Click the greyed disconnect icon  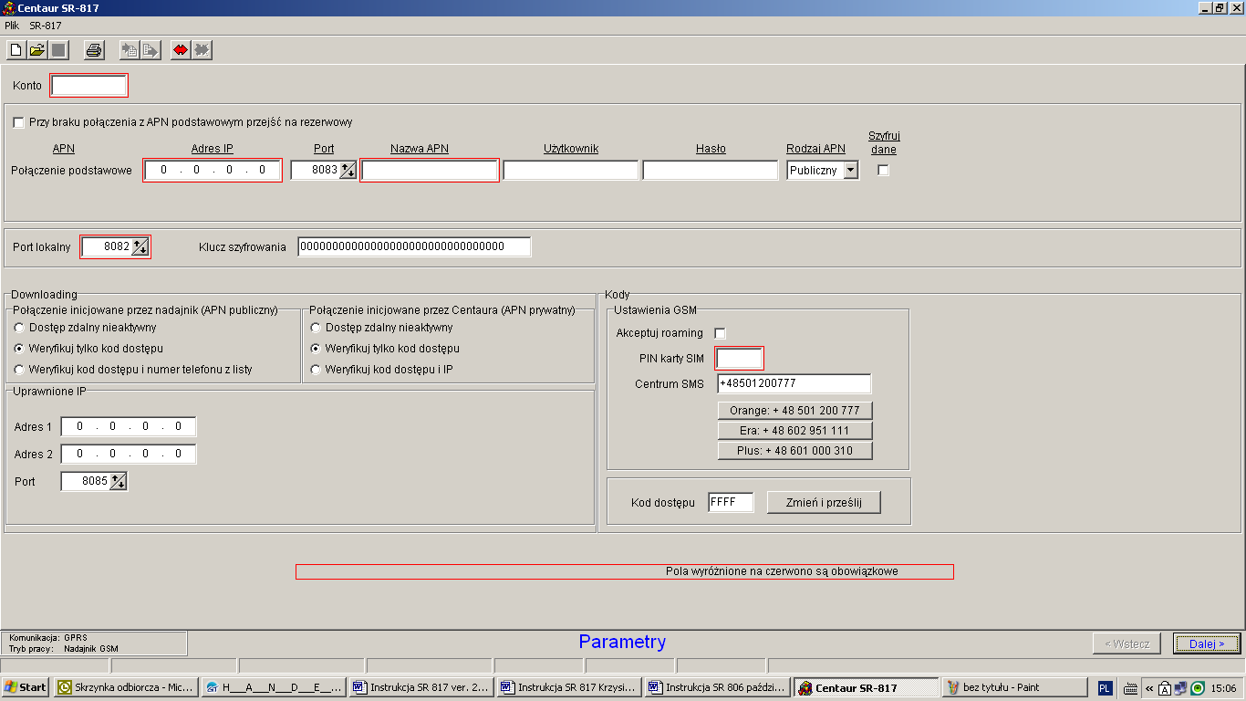[202, 50]
